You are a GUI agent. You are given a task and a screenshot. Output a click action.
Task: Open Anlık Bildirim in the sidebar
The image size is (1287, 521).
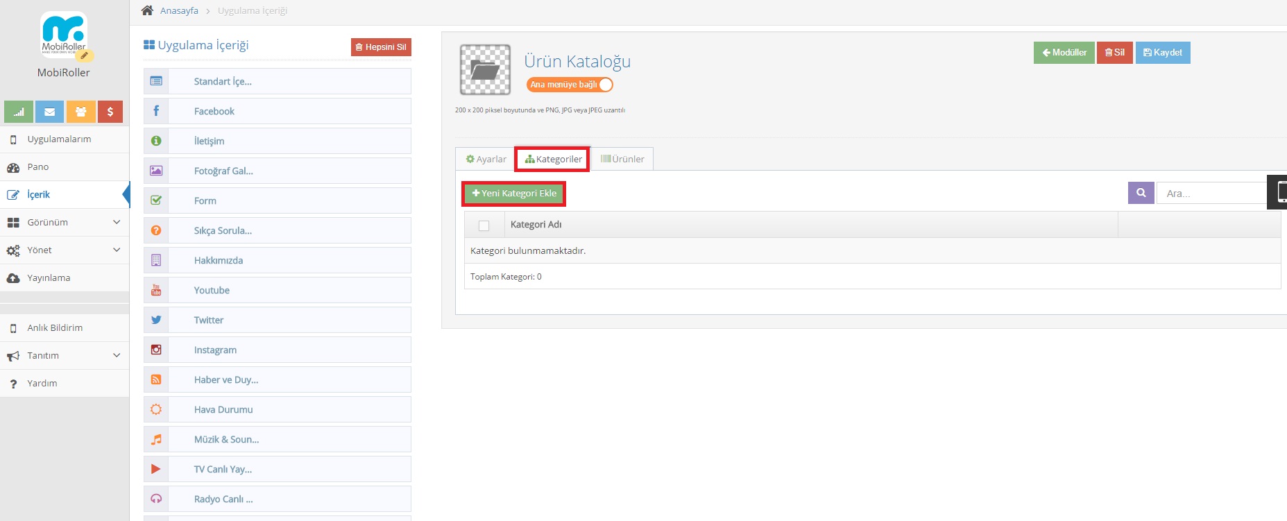click(x=65, y=327)
